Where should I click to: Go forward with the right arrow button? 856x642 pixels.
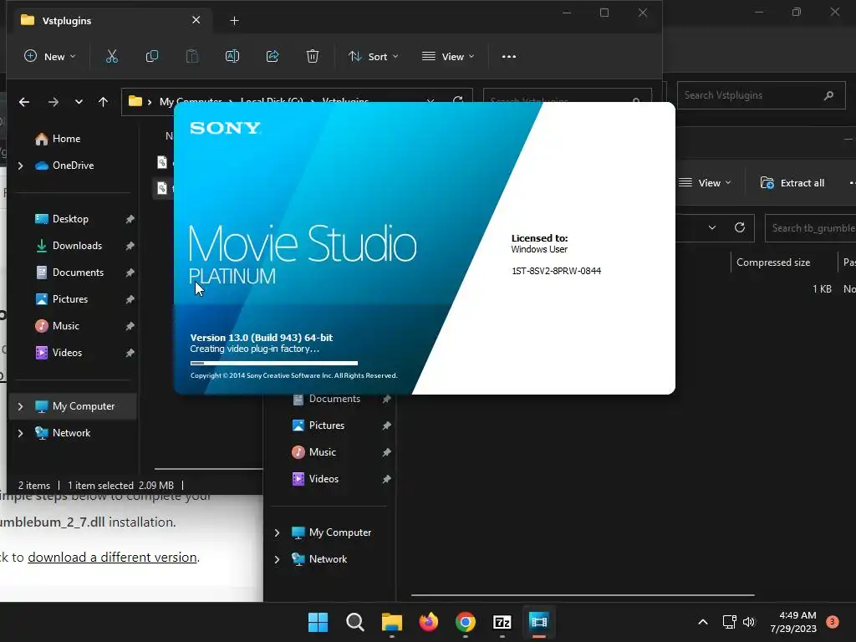point(53,102)
